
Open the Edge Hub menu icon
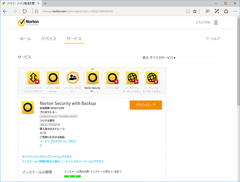pos(208,11)
